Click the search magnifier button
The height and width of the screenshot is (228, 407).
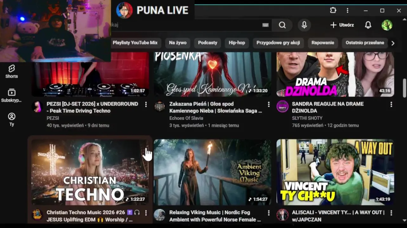282,25
